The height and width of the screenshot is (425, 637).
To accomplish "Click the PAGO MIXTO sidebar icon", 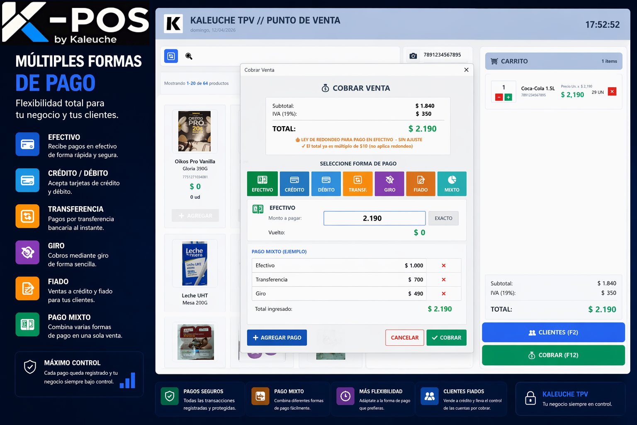I will point(27,324).
